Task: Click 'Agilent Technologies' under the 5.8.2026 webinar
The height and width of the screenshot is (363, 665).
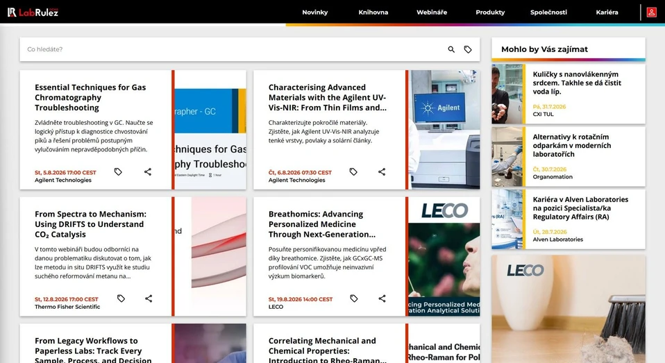Action: [63, 180]
